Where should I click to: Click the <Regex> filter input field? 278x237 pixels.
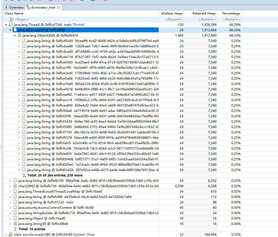click(x=23, y=19)
